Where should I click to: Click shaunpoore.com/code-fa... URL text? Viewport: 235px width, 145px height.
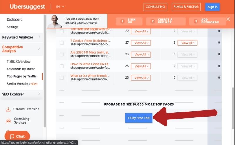(90, 68)
